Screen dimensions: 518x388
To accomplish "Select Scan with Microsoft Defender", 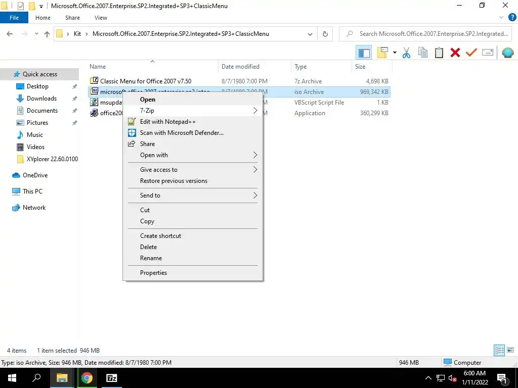I will (193, 133).
